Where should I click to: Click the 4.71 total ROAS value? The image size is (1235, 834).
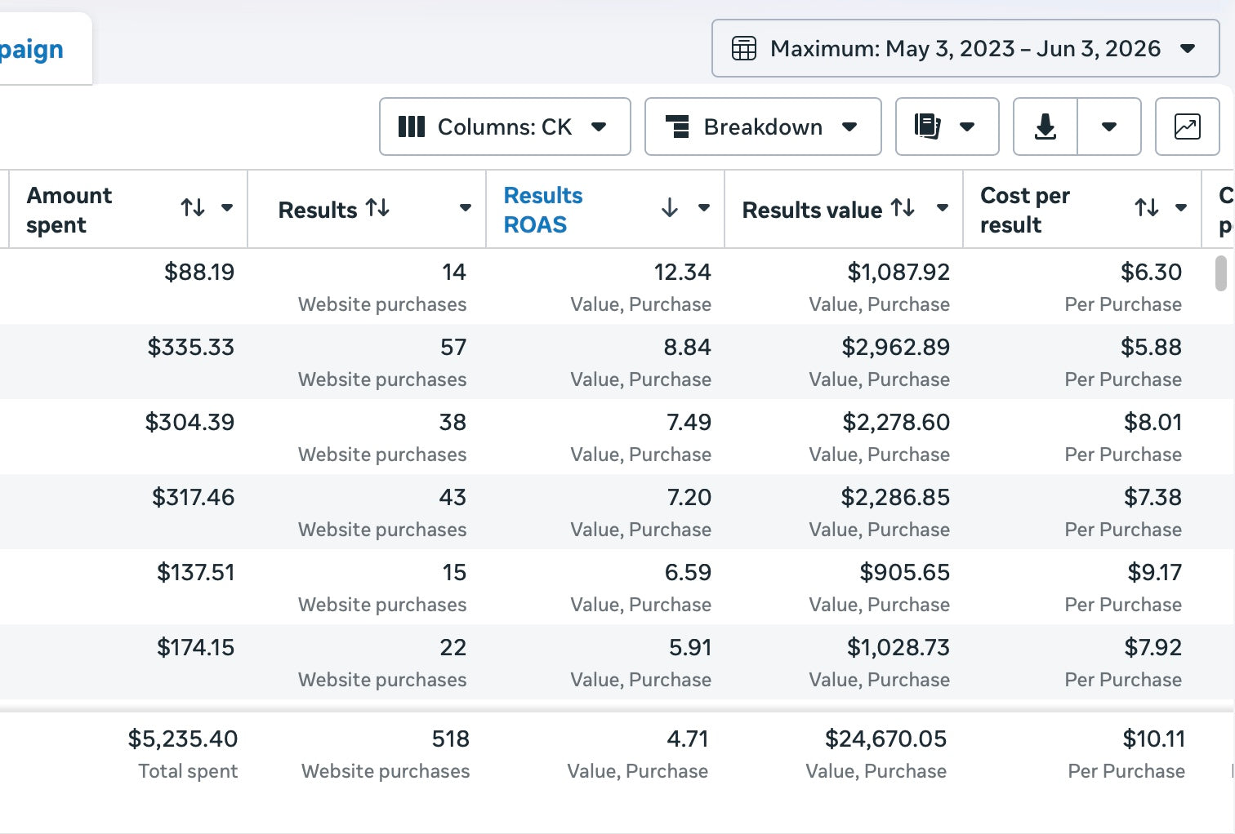tap(688, 739)
